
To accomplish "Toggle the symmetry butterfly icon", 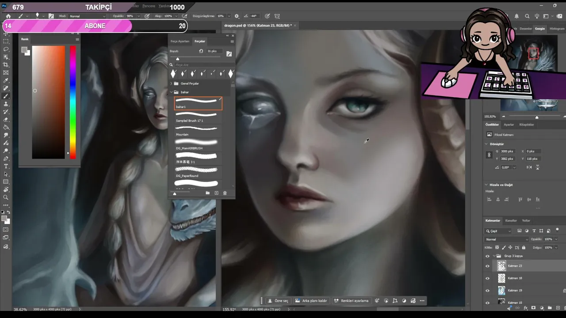I will (278, 16).
